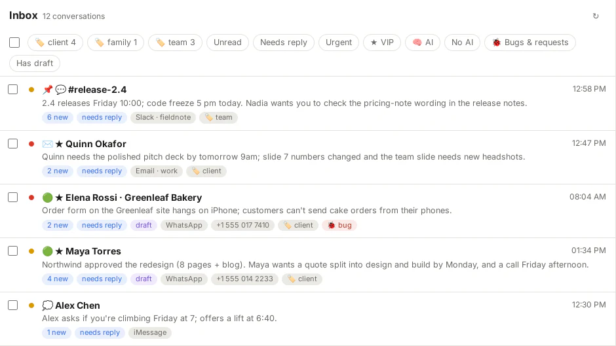Click the bug label on Elena Rossi
The height and width of the screenshot is (346, 616).
point(339,225)
